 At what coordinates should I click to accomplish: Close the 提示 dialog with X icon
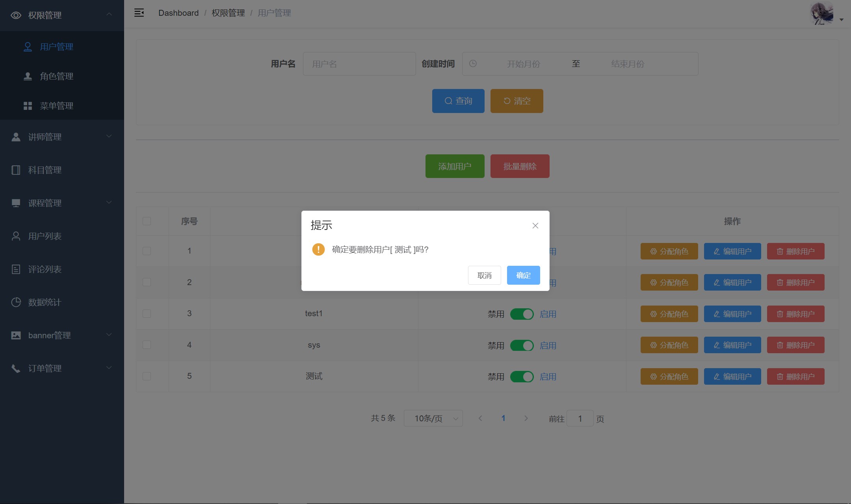pos(535,226)
